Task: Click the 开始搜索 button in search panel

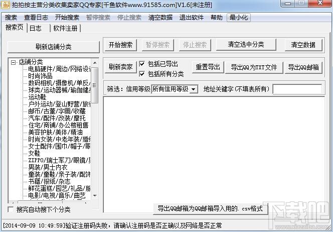Action: [x=121, y=45]
